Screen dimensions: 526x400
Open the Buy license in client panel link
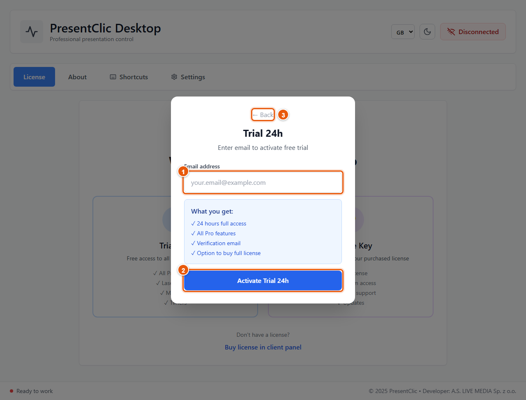[x=263, y=347]
